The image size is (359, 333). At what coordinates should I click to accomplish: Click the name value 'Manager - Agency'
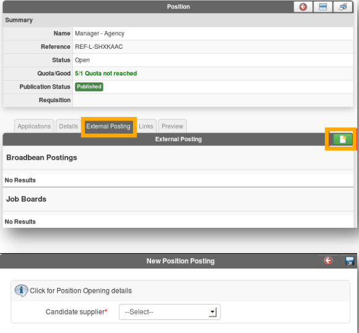point(100,33)
